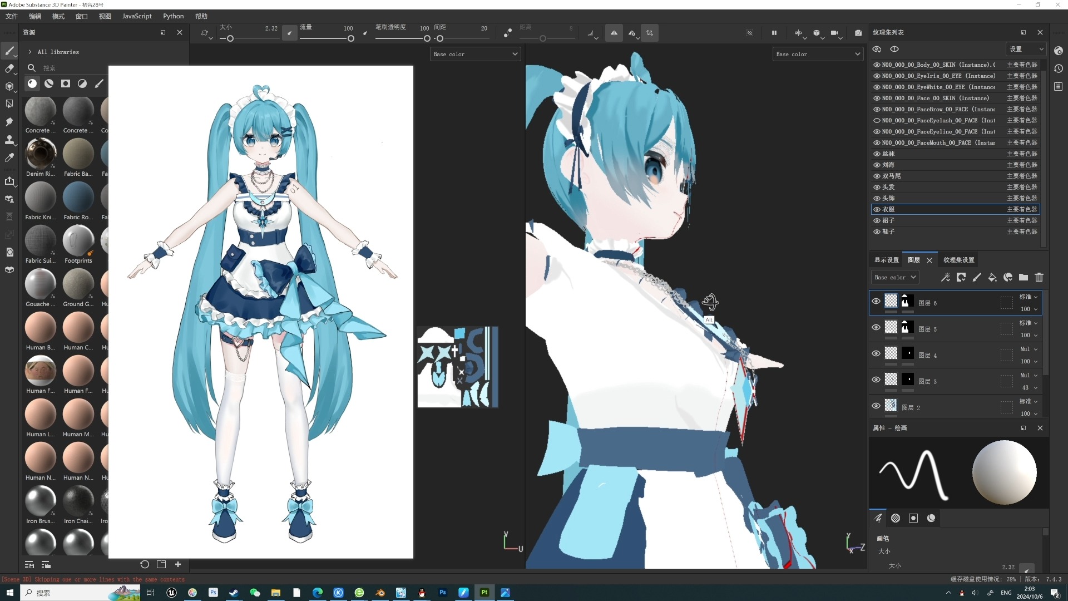
Task: Select the Clone stamp tool
Action: click(9, 140)
